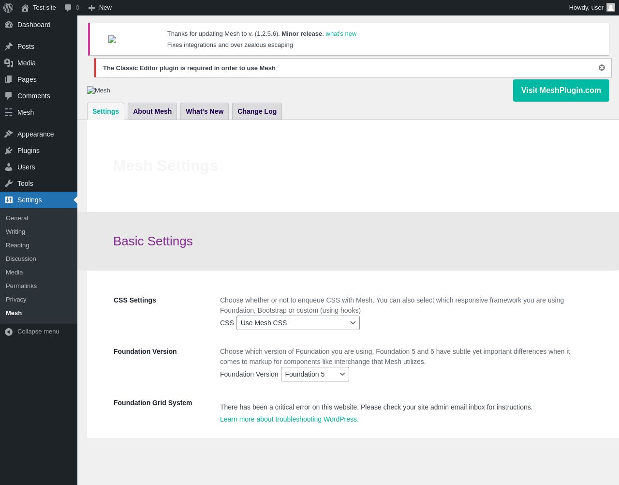The image size is (619, 485).
Task: Click the Basic Settings heading
Action: 153,241
